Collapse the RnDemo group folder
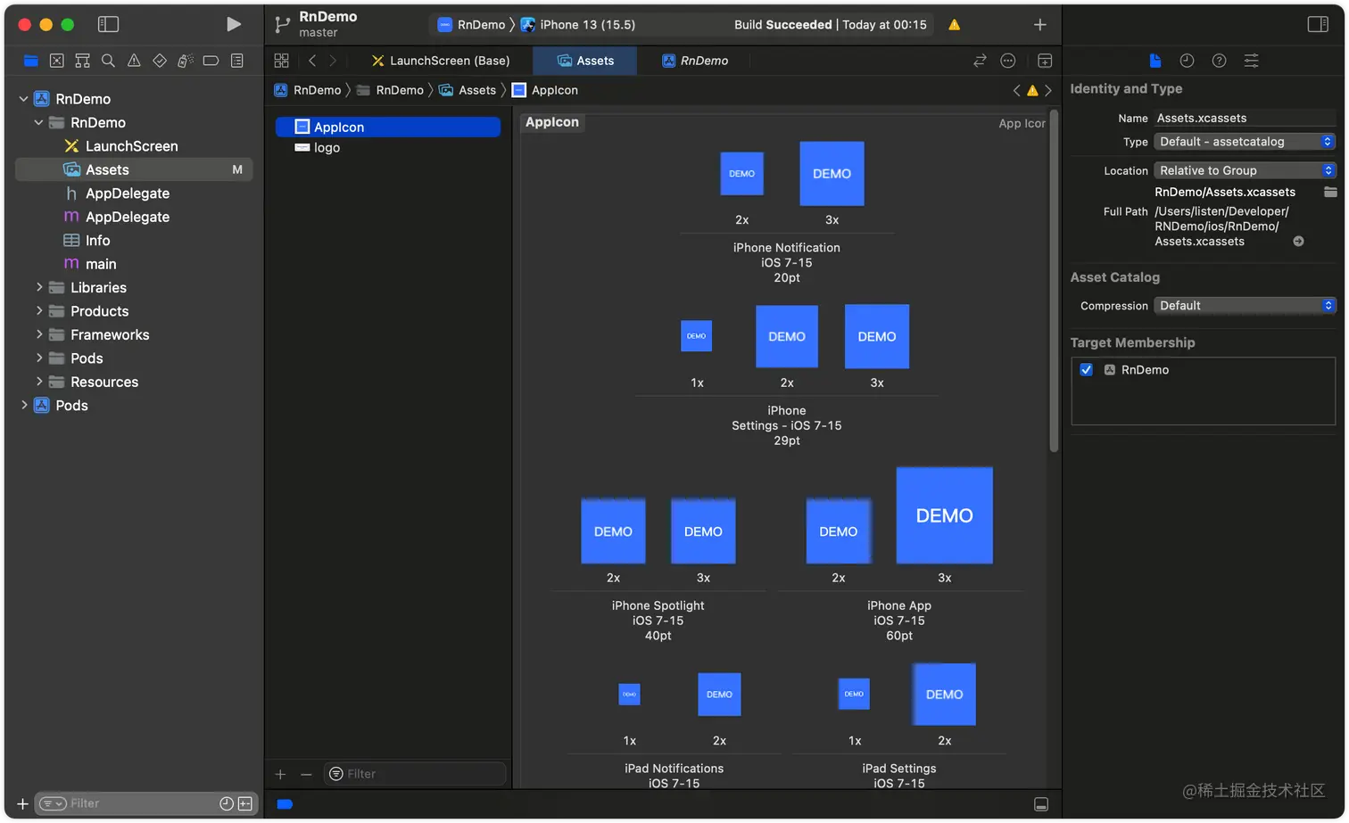This screenshot has width=1349, height=823. click(39, 122)
